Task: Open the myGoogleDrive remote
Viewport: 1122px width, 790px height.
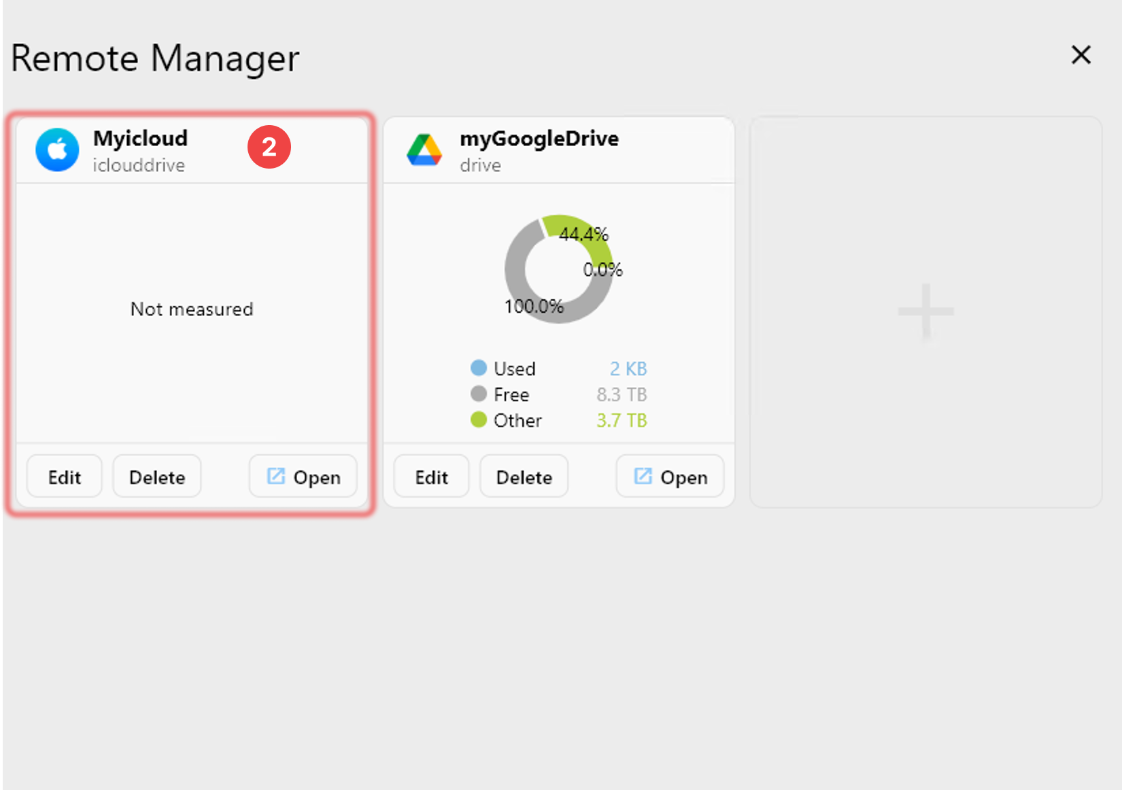Action: click(x=670, y=477)
